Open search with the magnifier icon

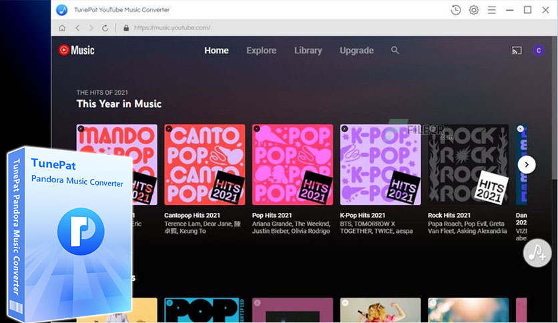pos(395,50)
